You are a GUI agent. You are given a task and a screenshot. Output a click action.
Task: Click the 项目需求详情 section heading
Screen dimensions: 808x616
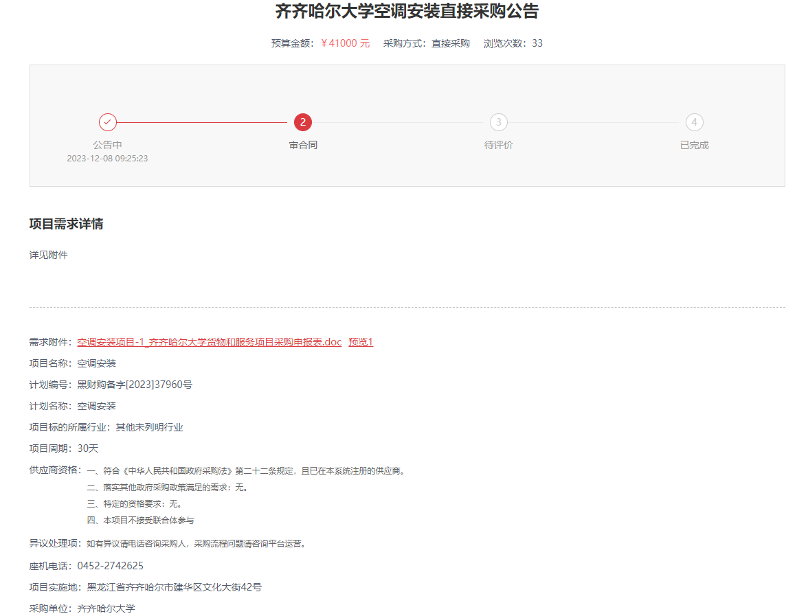click(66, 224)
